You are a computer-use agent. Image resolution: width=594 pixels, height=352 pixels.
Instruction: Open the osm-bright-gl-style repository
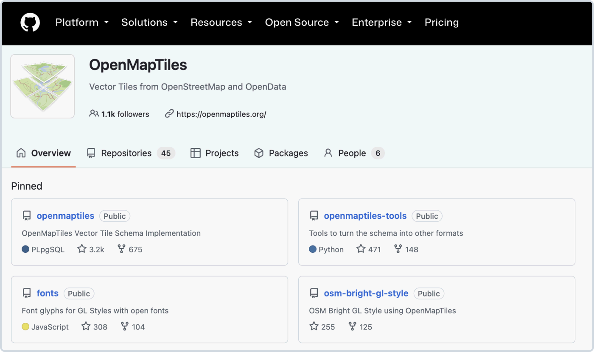coord(366,293)
